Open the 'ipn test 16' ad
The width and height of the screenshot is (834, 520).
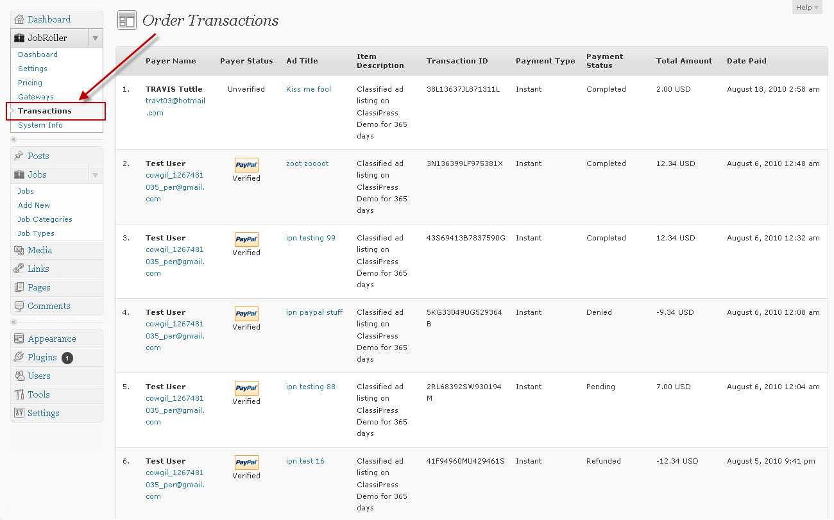(x=305, y=461)
